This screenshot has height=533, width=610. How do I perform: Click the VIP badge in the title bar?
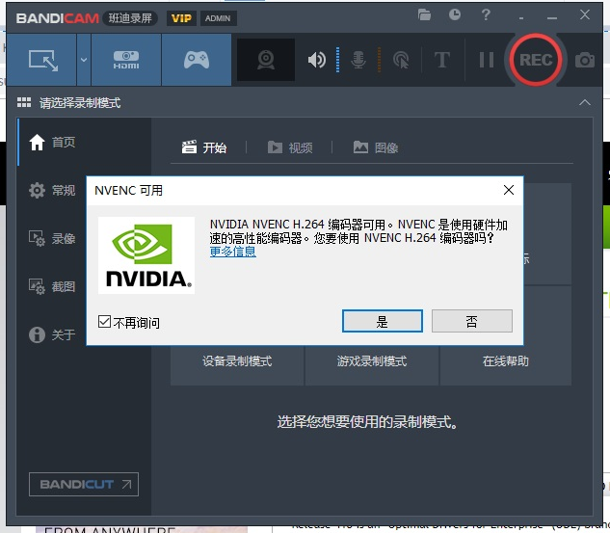pos(181,18)
